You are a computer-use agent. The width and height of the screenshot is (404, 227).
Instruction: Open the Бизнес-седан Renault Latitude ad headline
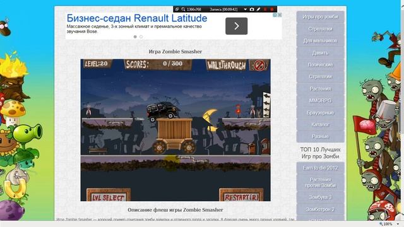pyautogui.click(x=137, y=18)
